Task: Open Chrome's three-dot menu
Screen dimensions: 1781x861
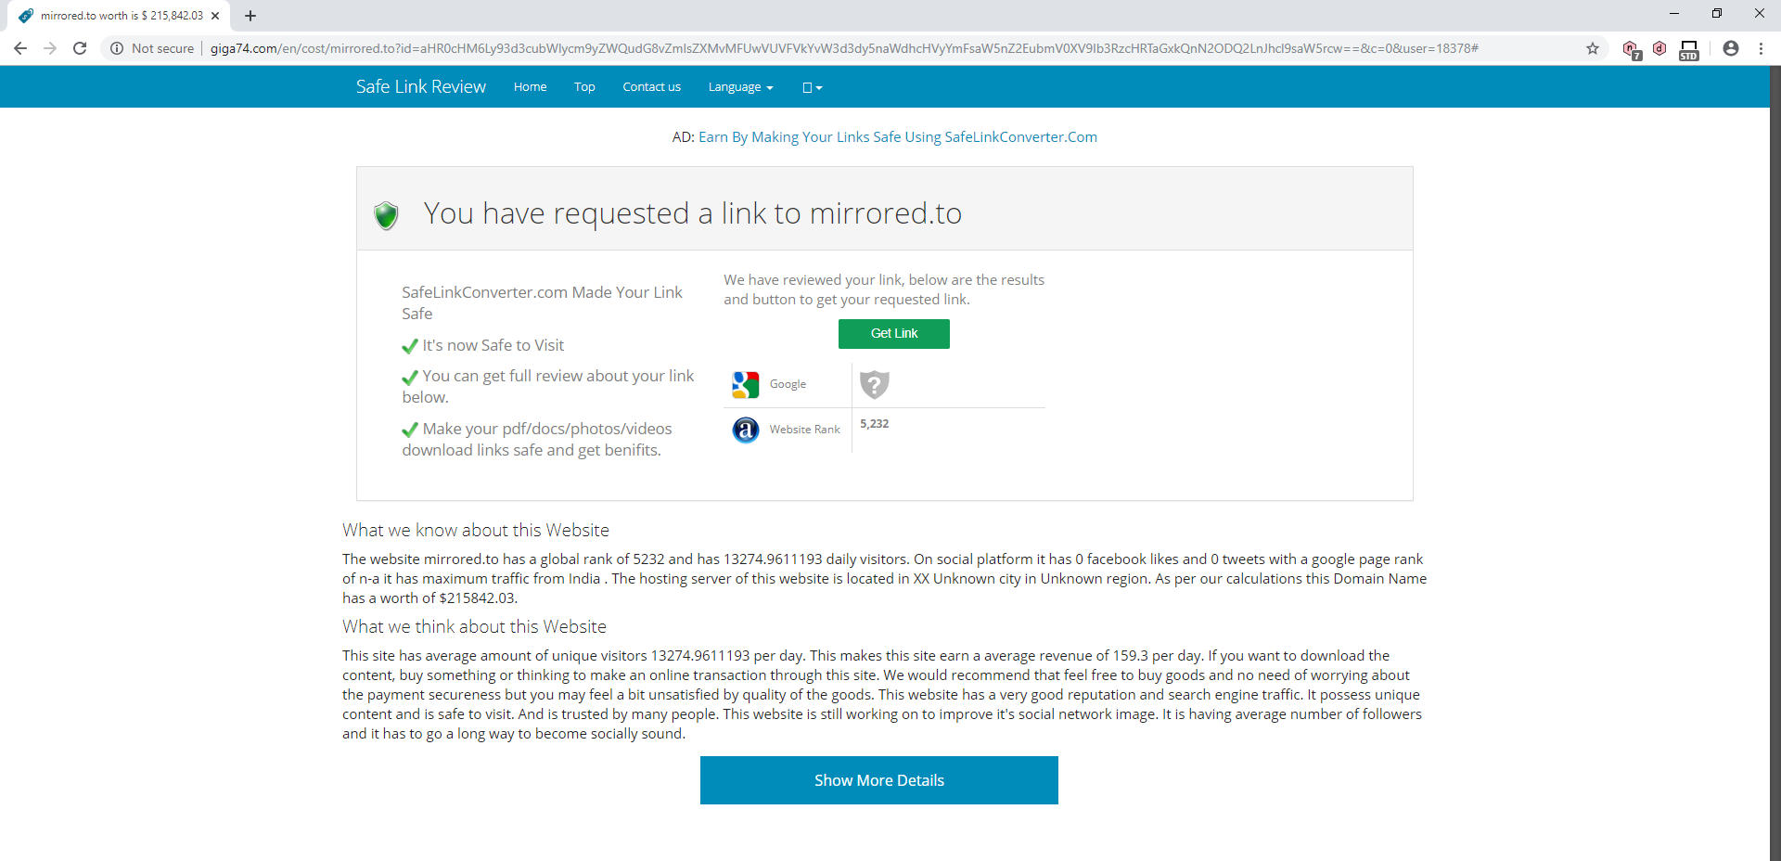Action: (x=1761, y=48)
